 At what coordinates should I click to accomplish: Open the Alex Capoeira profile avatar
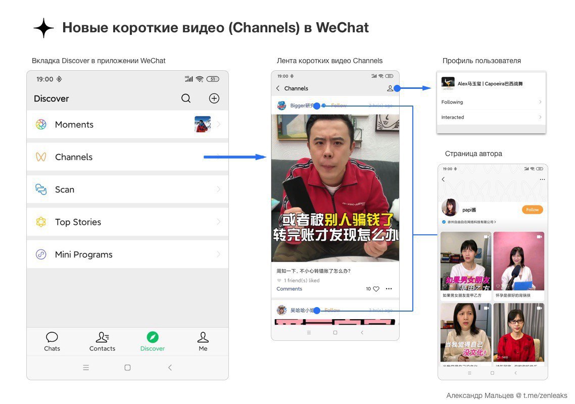[x=448, y=83]
